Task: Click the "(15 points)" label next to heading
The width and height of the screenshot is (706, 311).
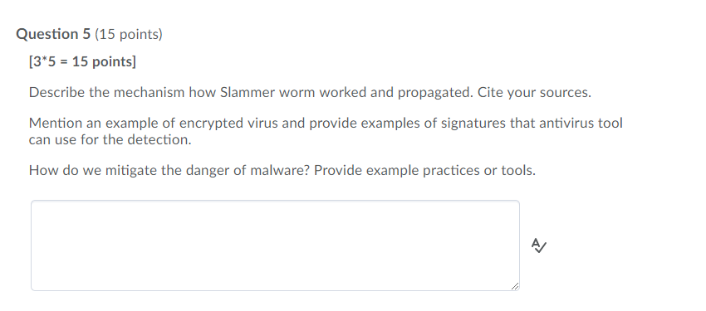Action: (129, 34)
